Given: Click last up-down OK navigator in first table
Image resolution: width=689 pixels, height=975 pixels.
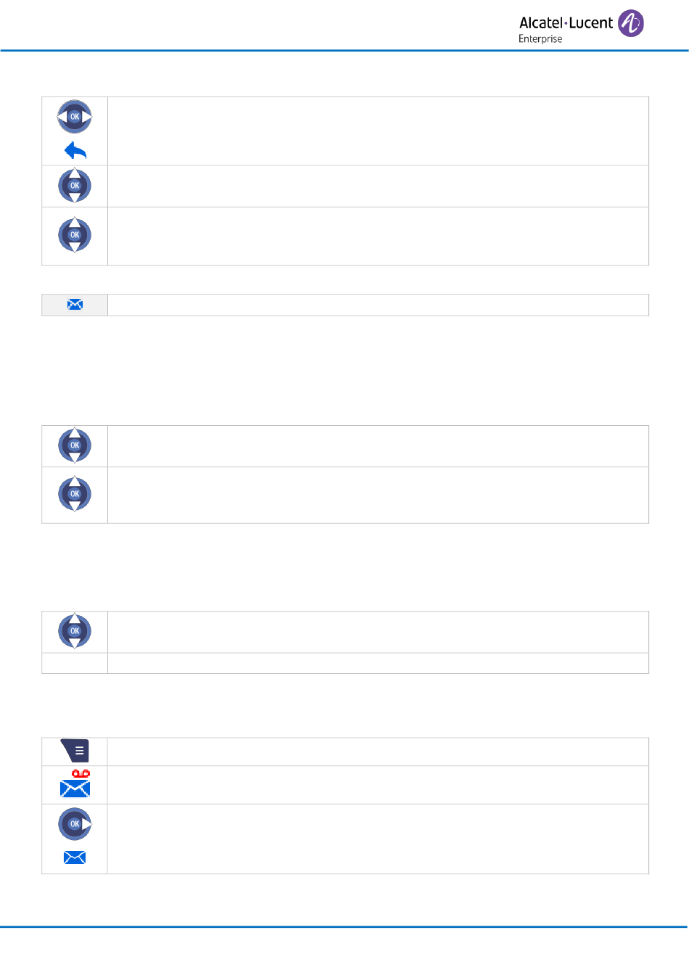Looking at the screenshot, I should [75, 235].
